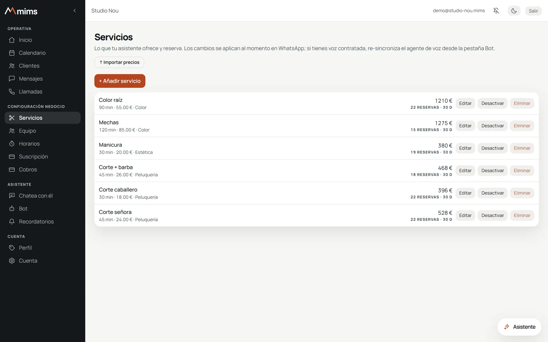Deactivate the Corte + barba service
The width and height of the screenshot is (548, 342).
tap(493, 171)
